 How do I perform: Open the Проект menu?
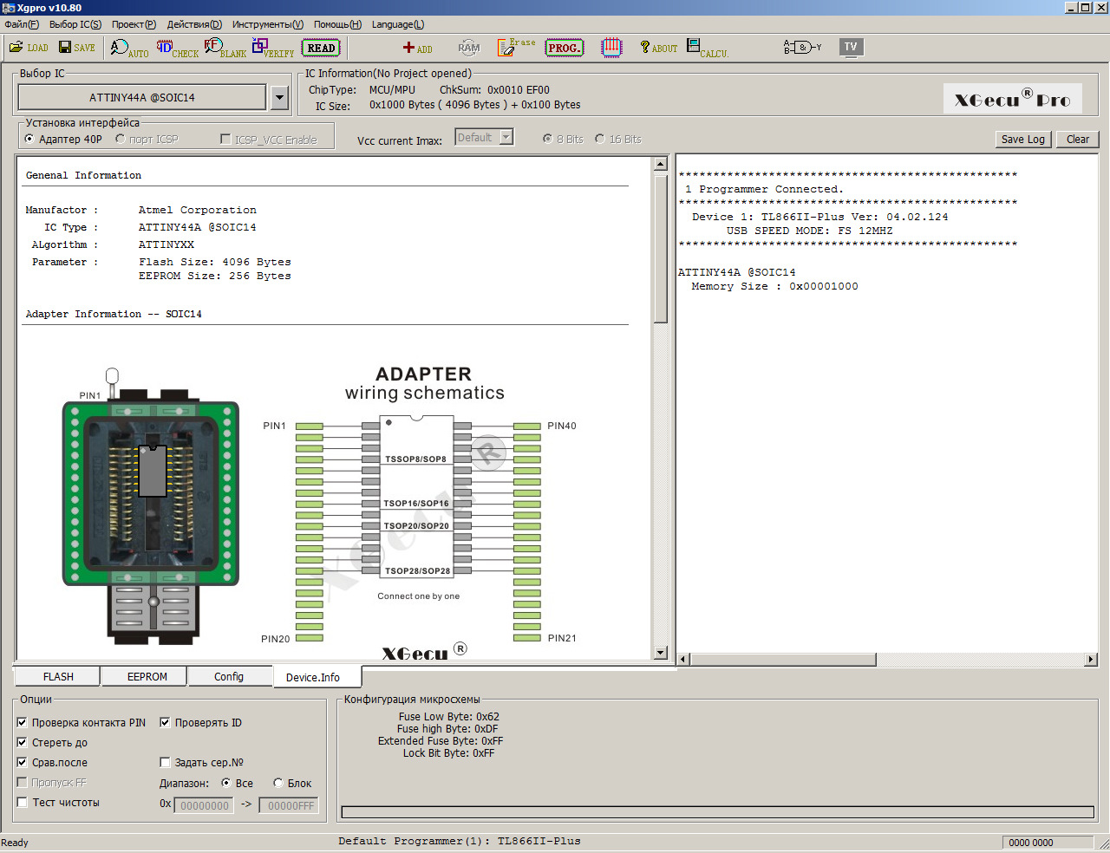134,24
